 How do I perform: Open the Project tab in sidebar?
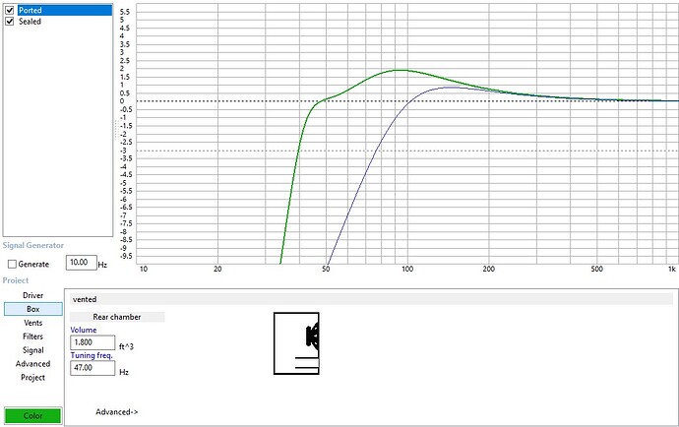(33, 378)
